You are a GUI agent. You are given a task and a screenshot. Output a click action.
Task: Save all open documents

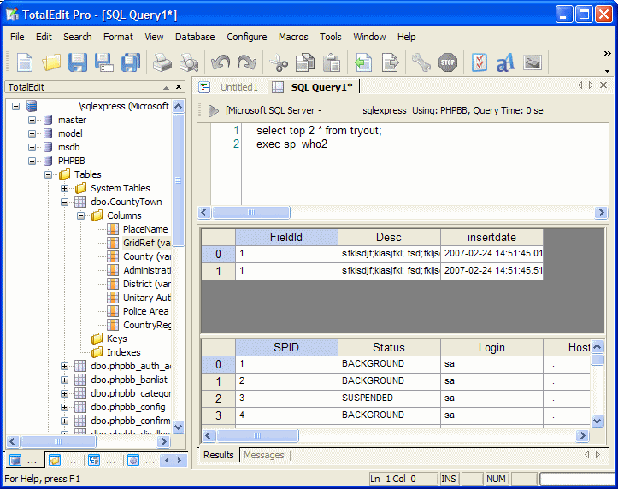pos(131,62)
